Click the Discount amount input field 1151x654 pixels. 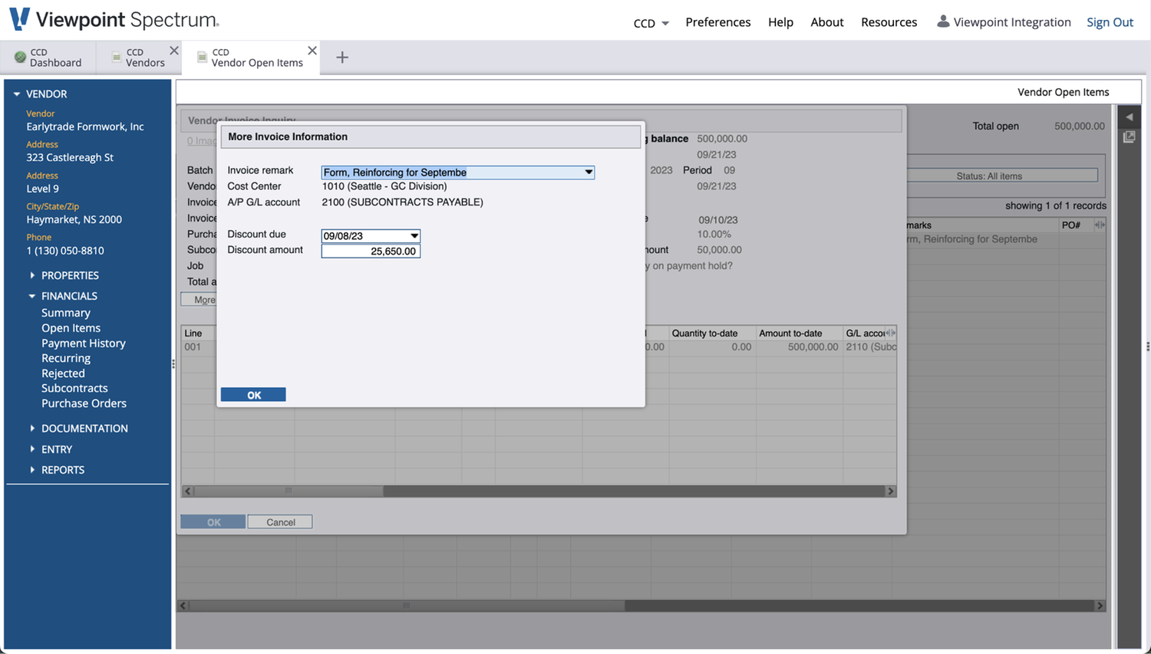point(371,251)
